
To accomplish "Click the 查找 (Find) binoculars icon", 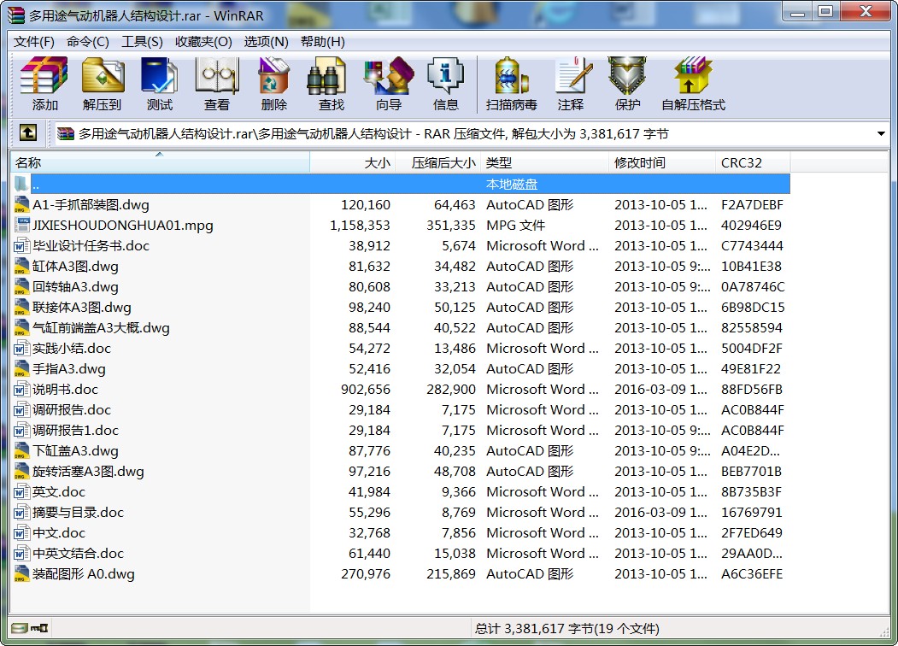I will pyautogui.click(x=326, y=75).
